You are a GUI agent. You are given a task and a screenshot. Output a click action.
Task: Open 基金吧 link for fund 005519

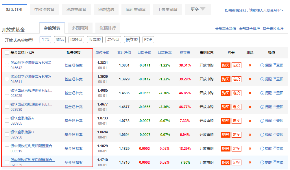click(x=70, y=149)
